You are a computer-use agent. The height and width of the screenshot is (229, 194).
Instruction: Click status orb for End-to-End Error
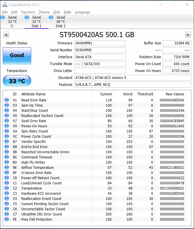[x=7, y=147]
